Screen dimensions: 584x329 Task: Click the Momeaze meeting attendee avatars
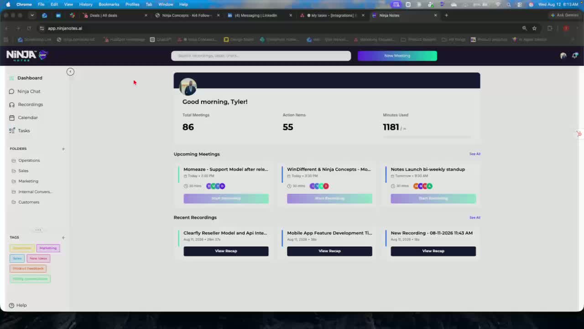[x=216, y=186]
